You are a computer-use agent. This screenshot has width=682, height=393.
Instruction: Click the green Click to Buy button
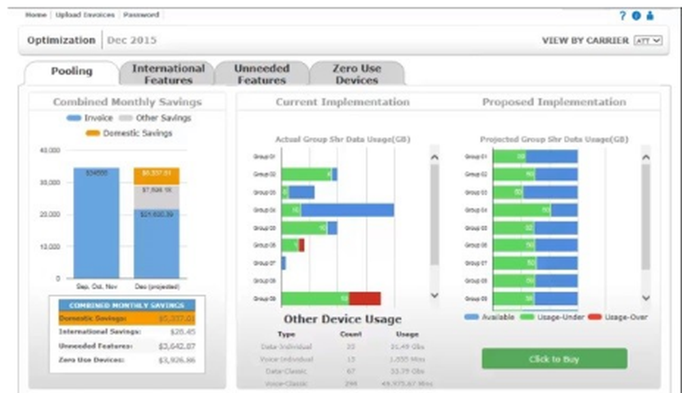(x=554, y=359)
